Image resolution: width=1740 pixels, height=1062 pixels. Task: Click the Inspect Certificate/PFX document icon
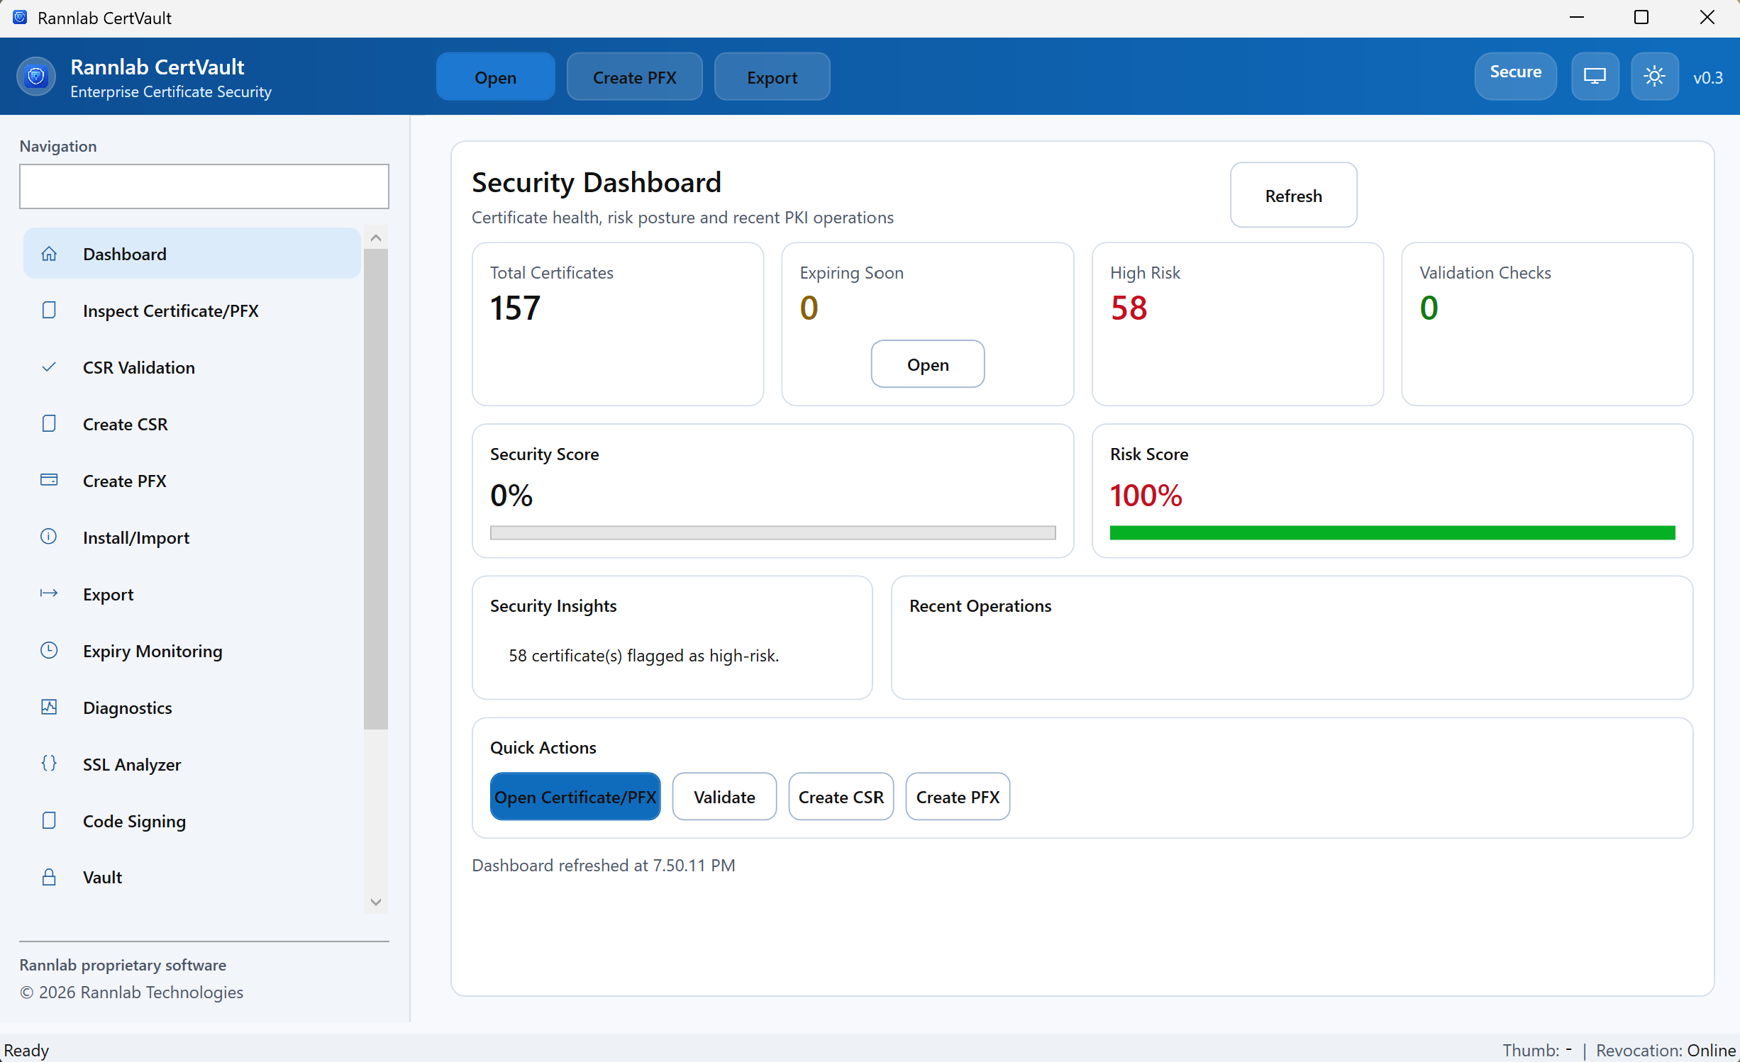(49, 311)
